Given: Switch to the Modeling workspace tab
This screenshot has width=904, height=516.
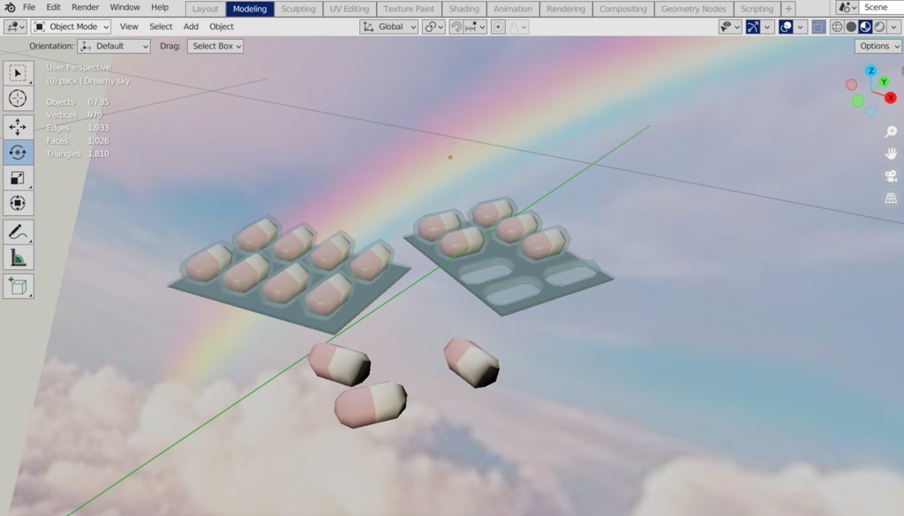Looking at the screenshot, I should click(250, 9).
